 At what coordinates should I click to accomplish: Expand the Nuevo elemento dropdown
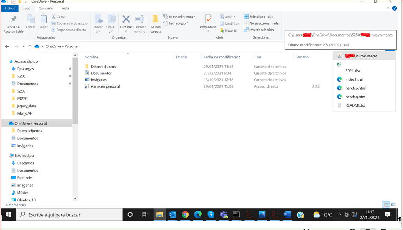coord(181,17)
